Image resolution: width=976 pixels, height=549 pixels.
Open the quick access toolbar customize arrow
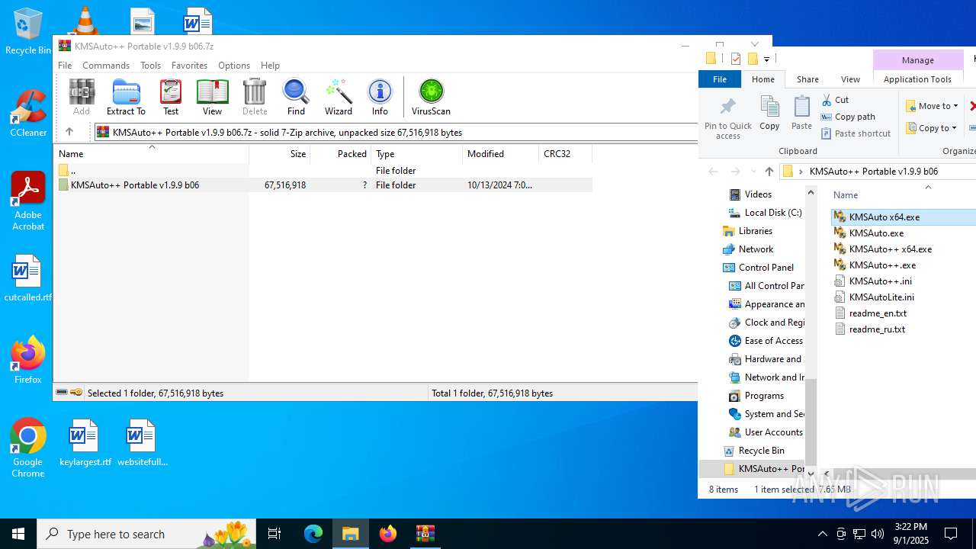(x=766, y=59)
